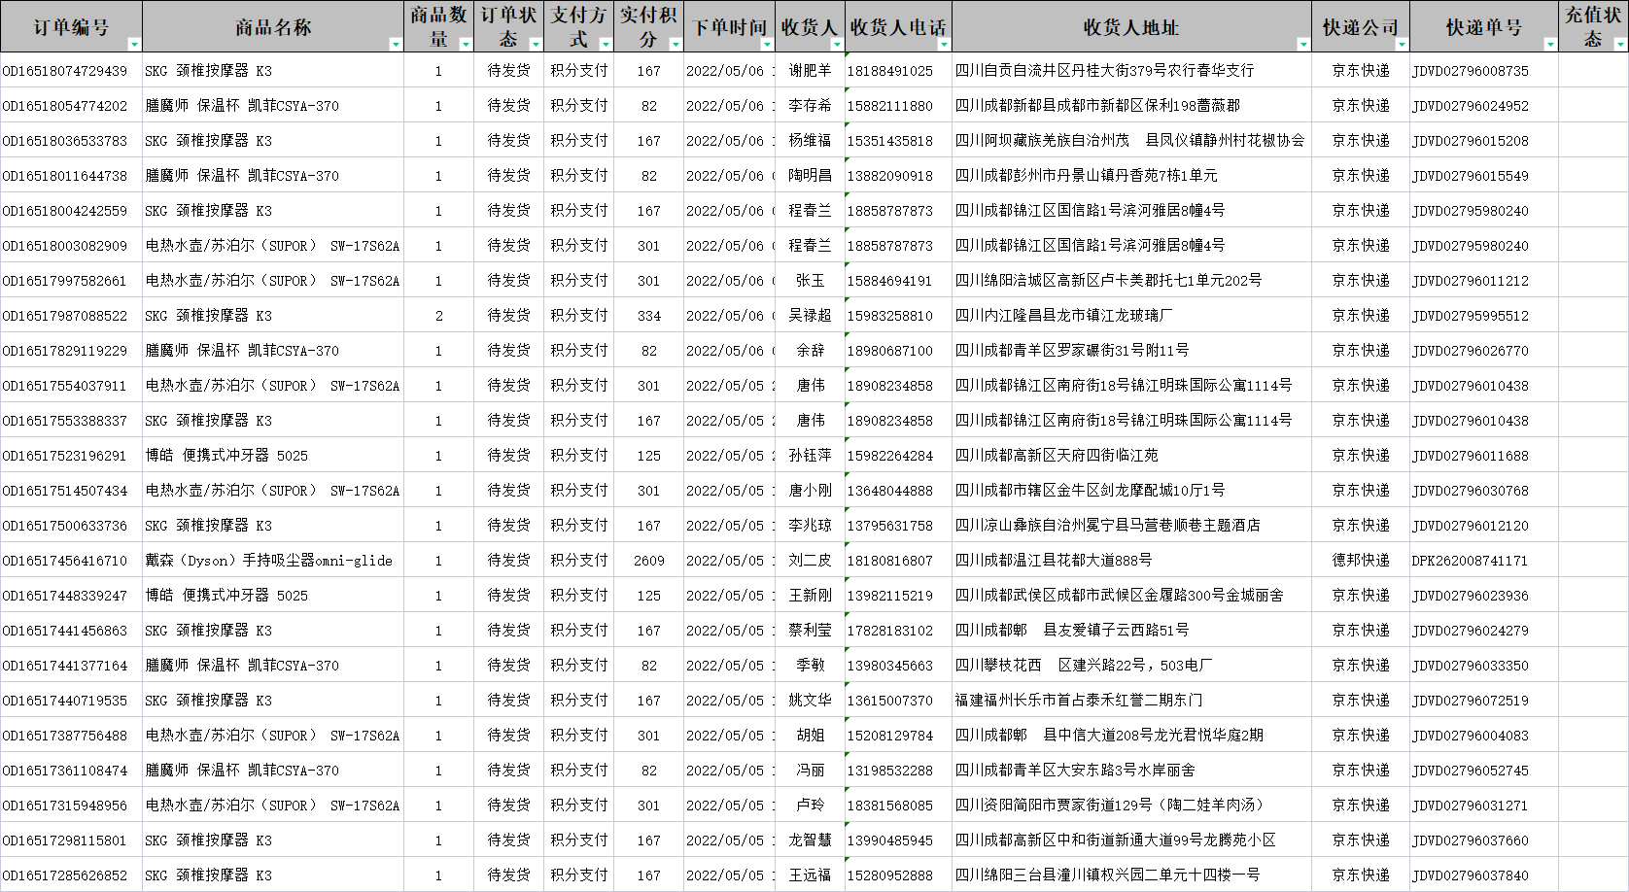Click tracking number JDVD02796072519
The image size is (1629, 892).
tap(1484, 701)
